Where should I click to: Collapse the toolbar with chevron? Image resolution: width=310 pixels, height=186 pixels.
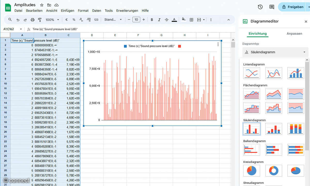[228, 20]
